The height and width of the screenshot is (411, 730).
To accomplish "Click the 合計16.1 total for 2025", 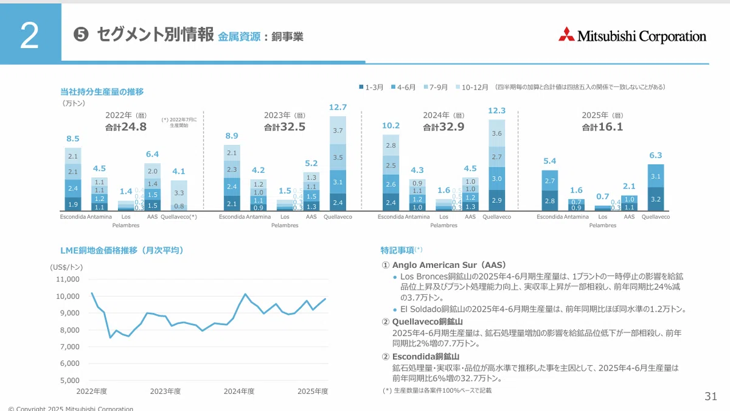I will tap(602, 127).
